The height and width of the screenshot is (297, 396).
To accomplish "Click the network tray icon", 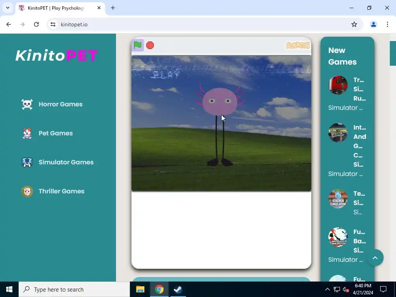I will tap(337, 289).
